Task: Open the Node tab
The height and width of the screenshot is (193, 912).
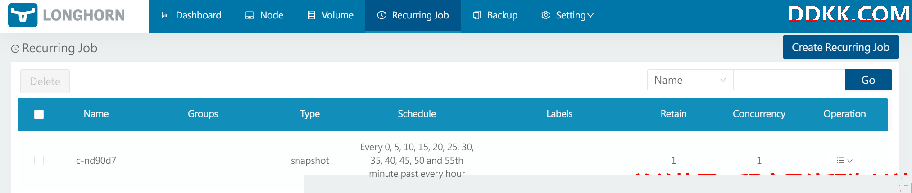Action: coord(264,15)
